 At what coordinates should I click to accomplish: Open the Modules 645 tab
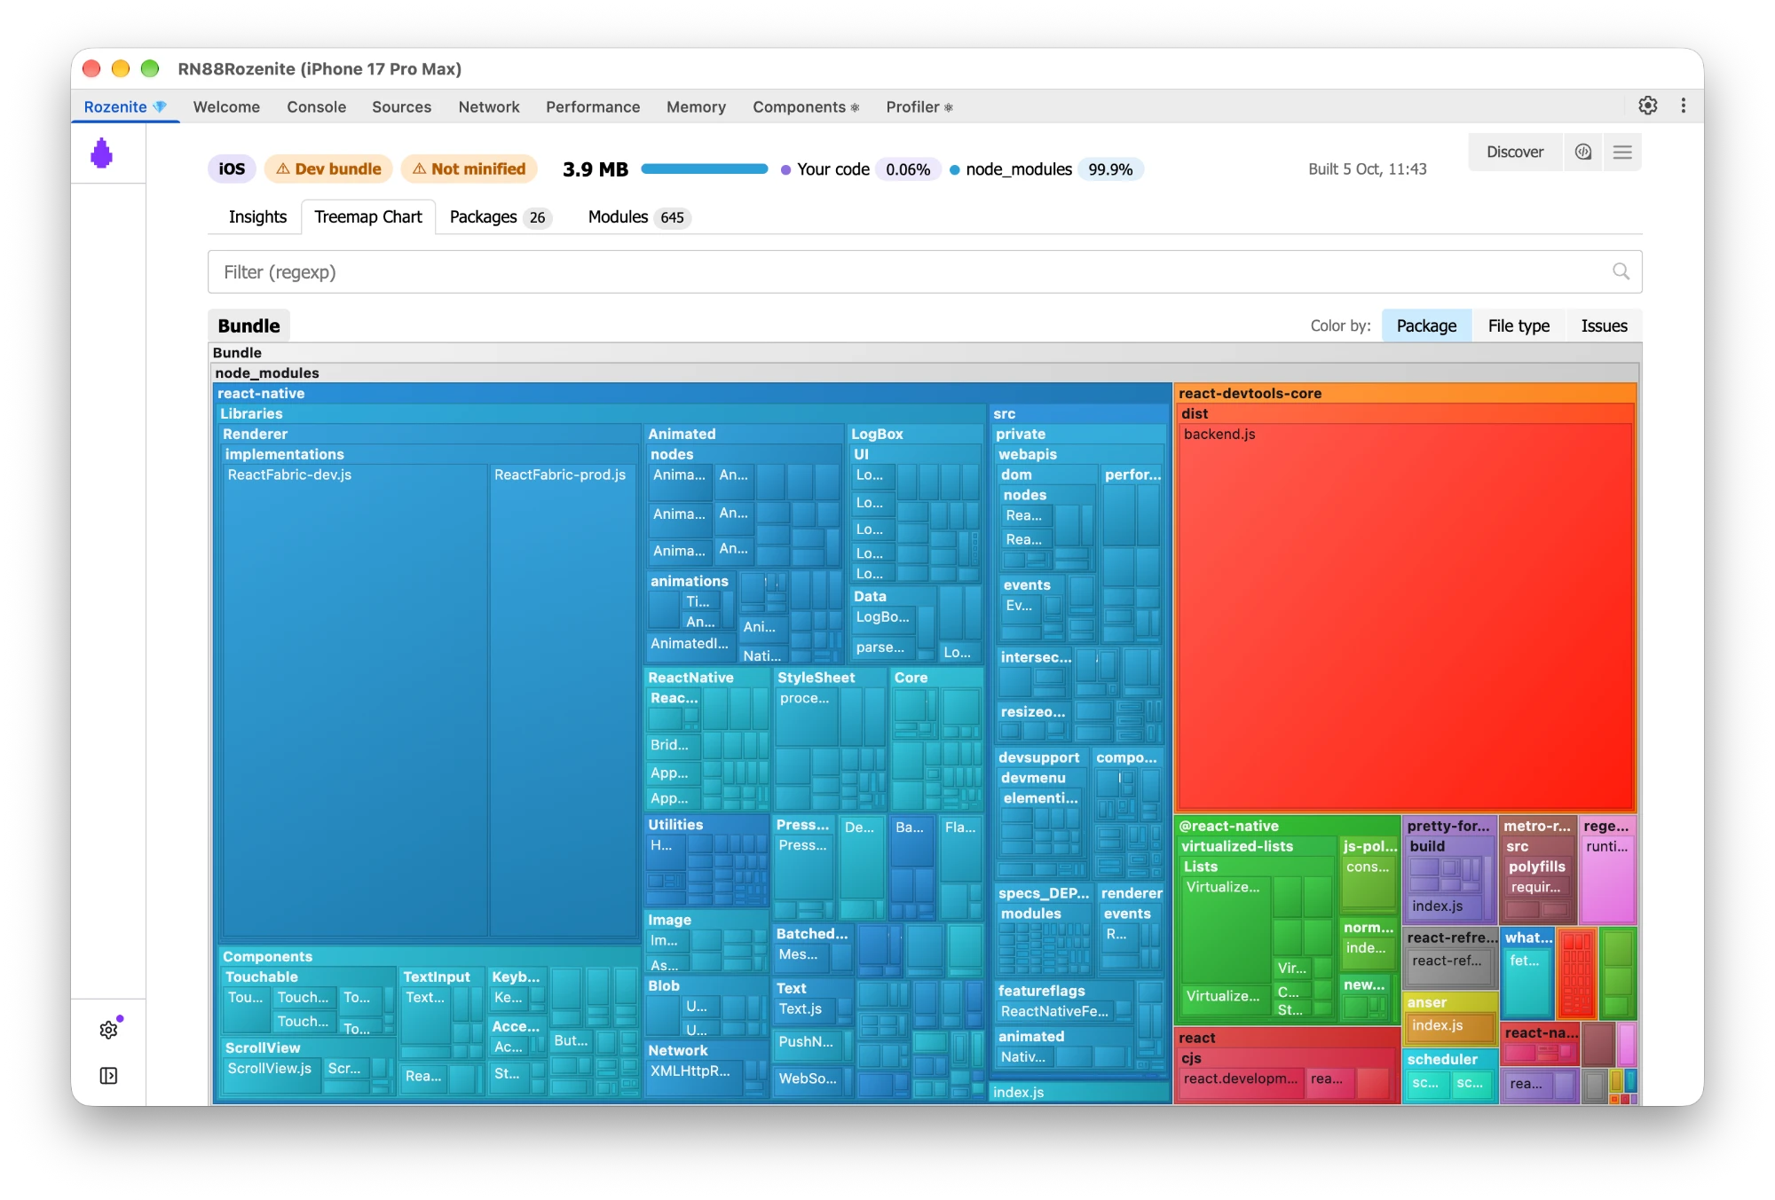pos(638,217)
